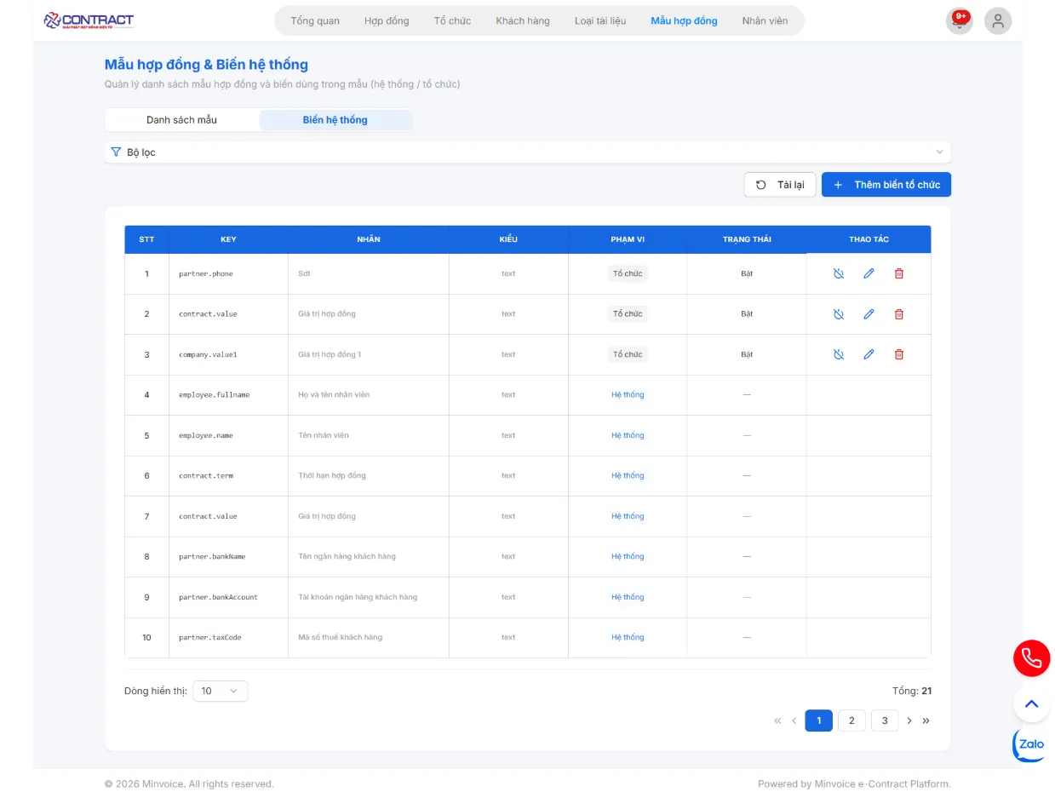Switch to the Danh sách mẫu tab

181,120
